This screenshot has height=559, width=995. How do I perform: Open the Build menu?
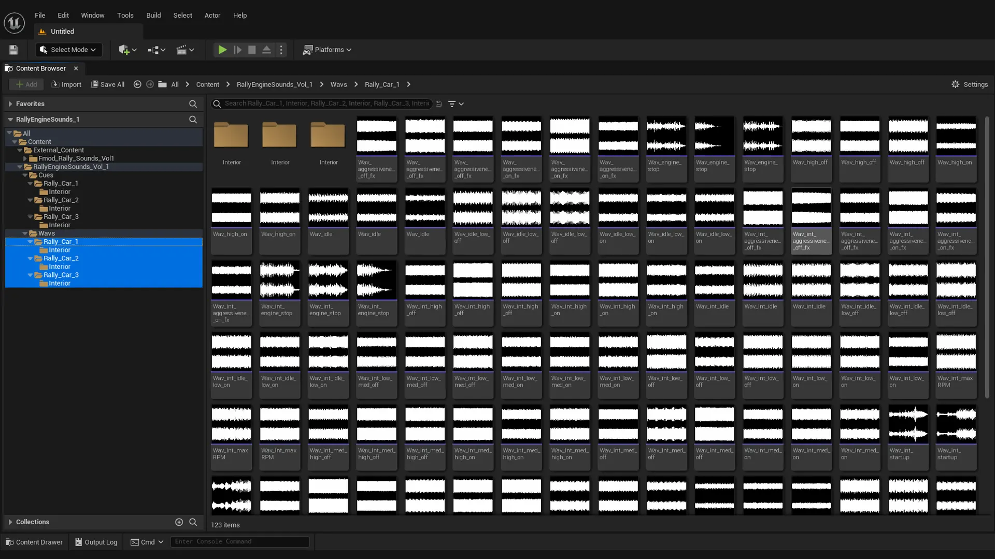click(x=153, y=15)
